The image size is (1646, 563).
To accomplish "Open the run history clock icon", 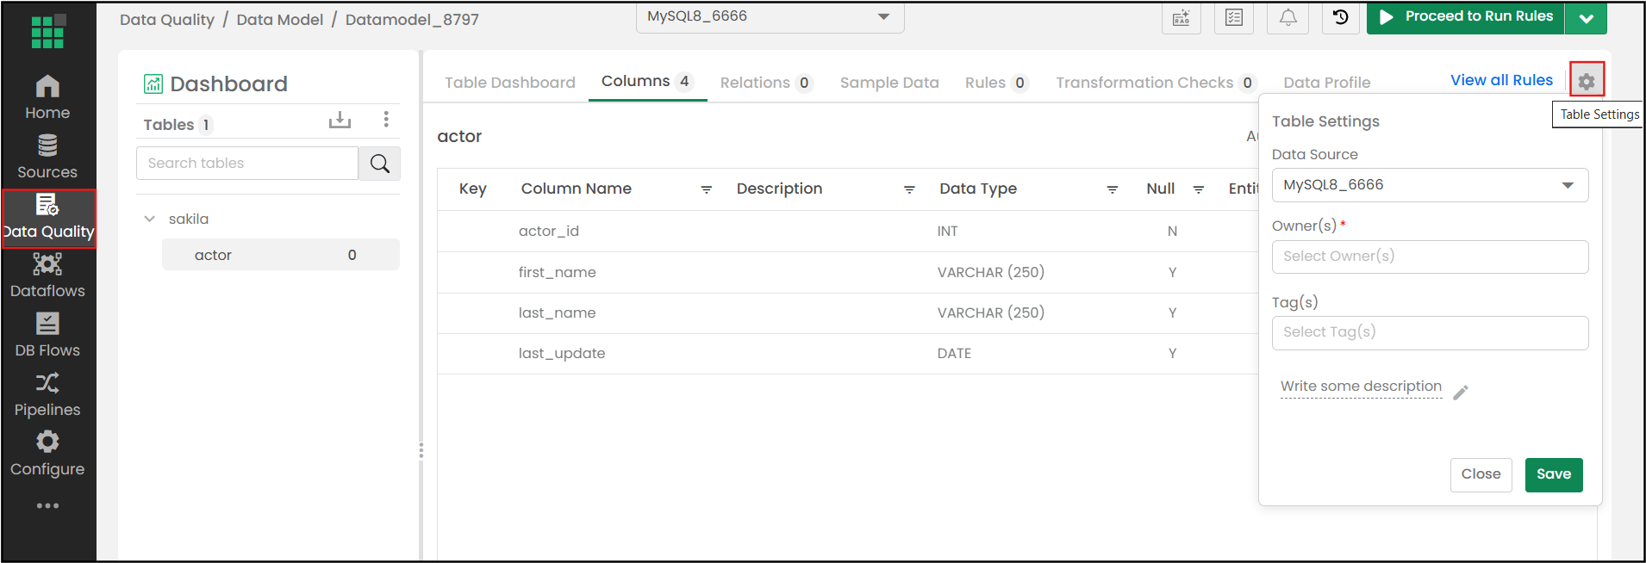I will [1340, 17].
